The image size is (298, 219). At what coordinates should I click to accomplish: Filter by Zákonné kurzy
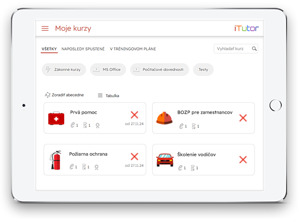pyautogui.click(x=64, y=69)
